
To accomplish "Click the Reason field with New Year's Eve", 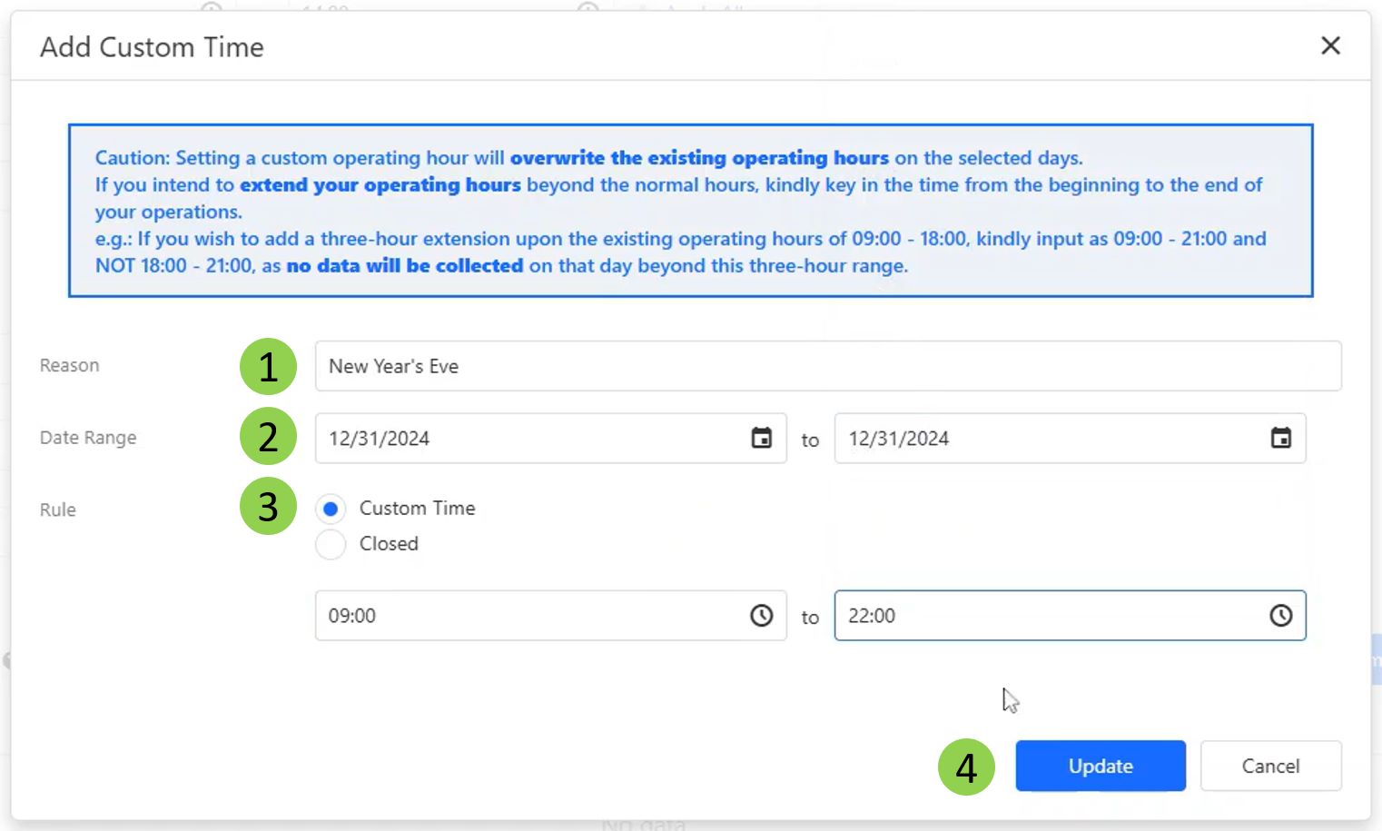I will [826, 366].
